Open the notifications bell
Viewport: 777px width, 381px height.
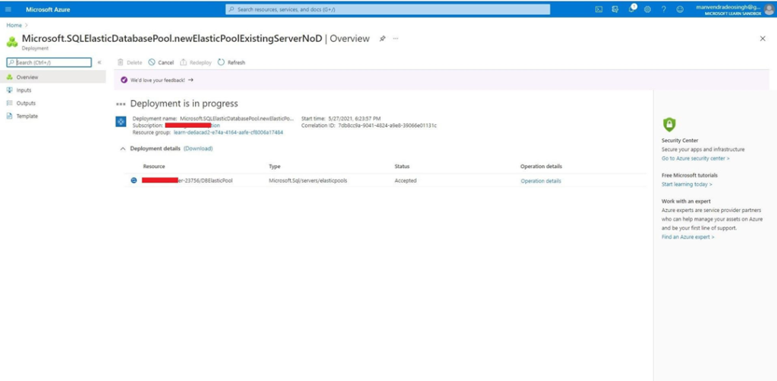pyautogui.click(x=632, y=9)
